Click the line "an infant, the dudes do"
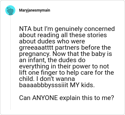 tap(52, 60)
